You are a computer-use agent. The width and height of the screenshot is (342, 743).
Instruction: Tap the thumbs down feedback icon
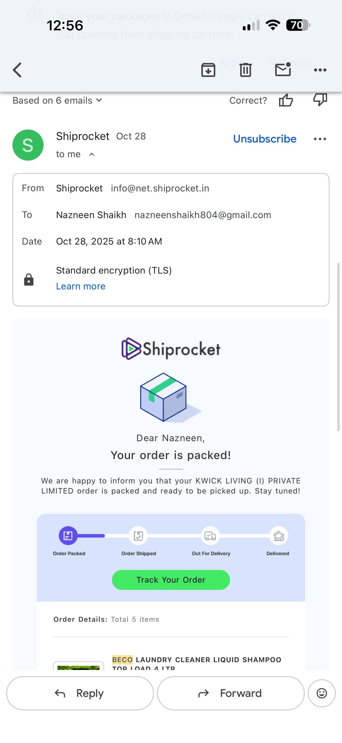tap(320, 100)
